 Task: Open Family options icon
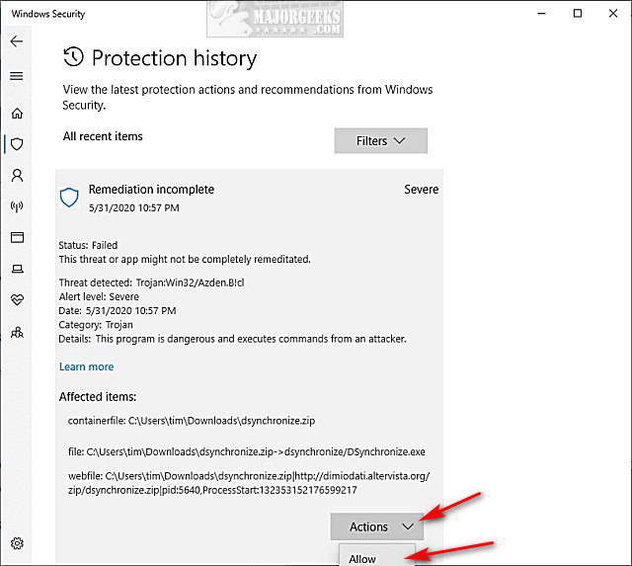17,332
